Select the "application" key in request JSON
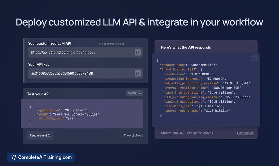Image resolution: width=279 pixels, height=166 pixels. (x=49, y=110)
